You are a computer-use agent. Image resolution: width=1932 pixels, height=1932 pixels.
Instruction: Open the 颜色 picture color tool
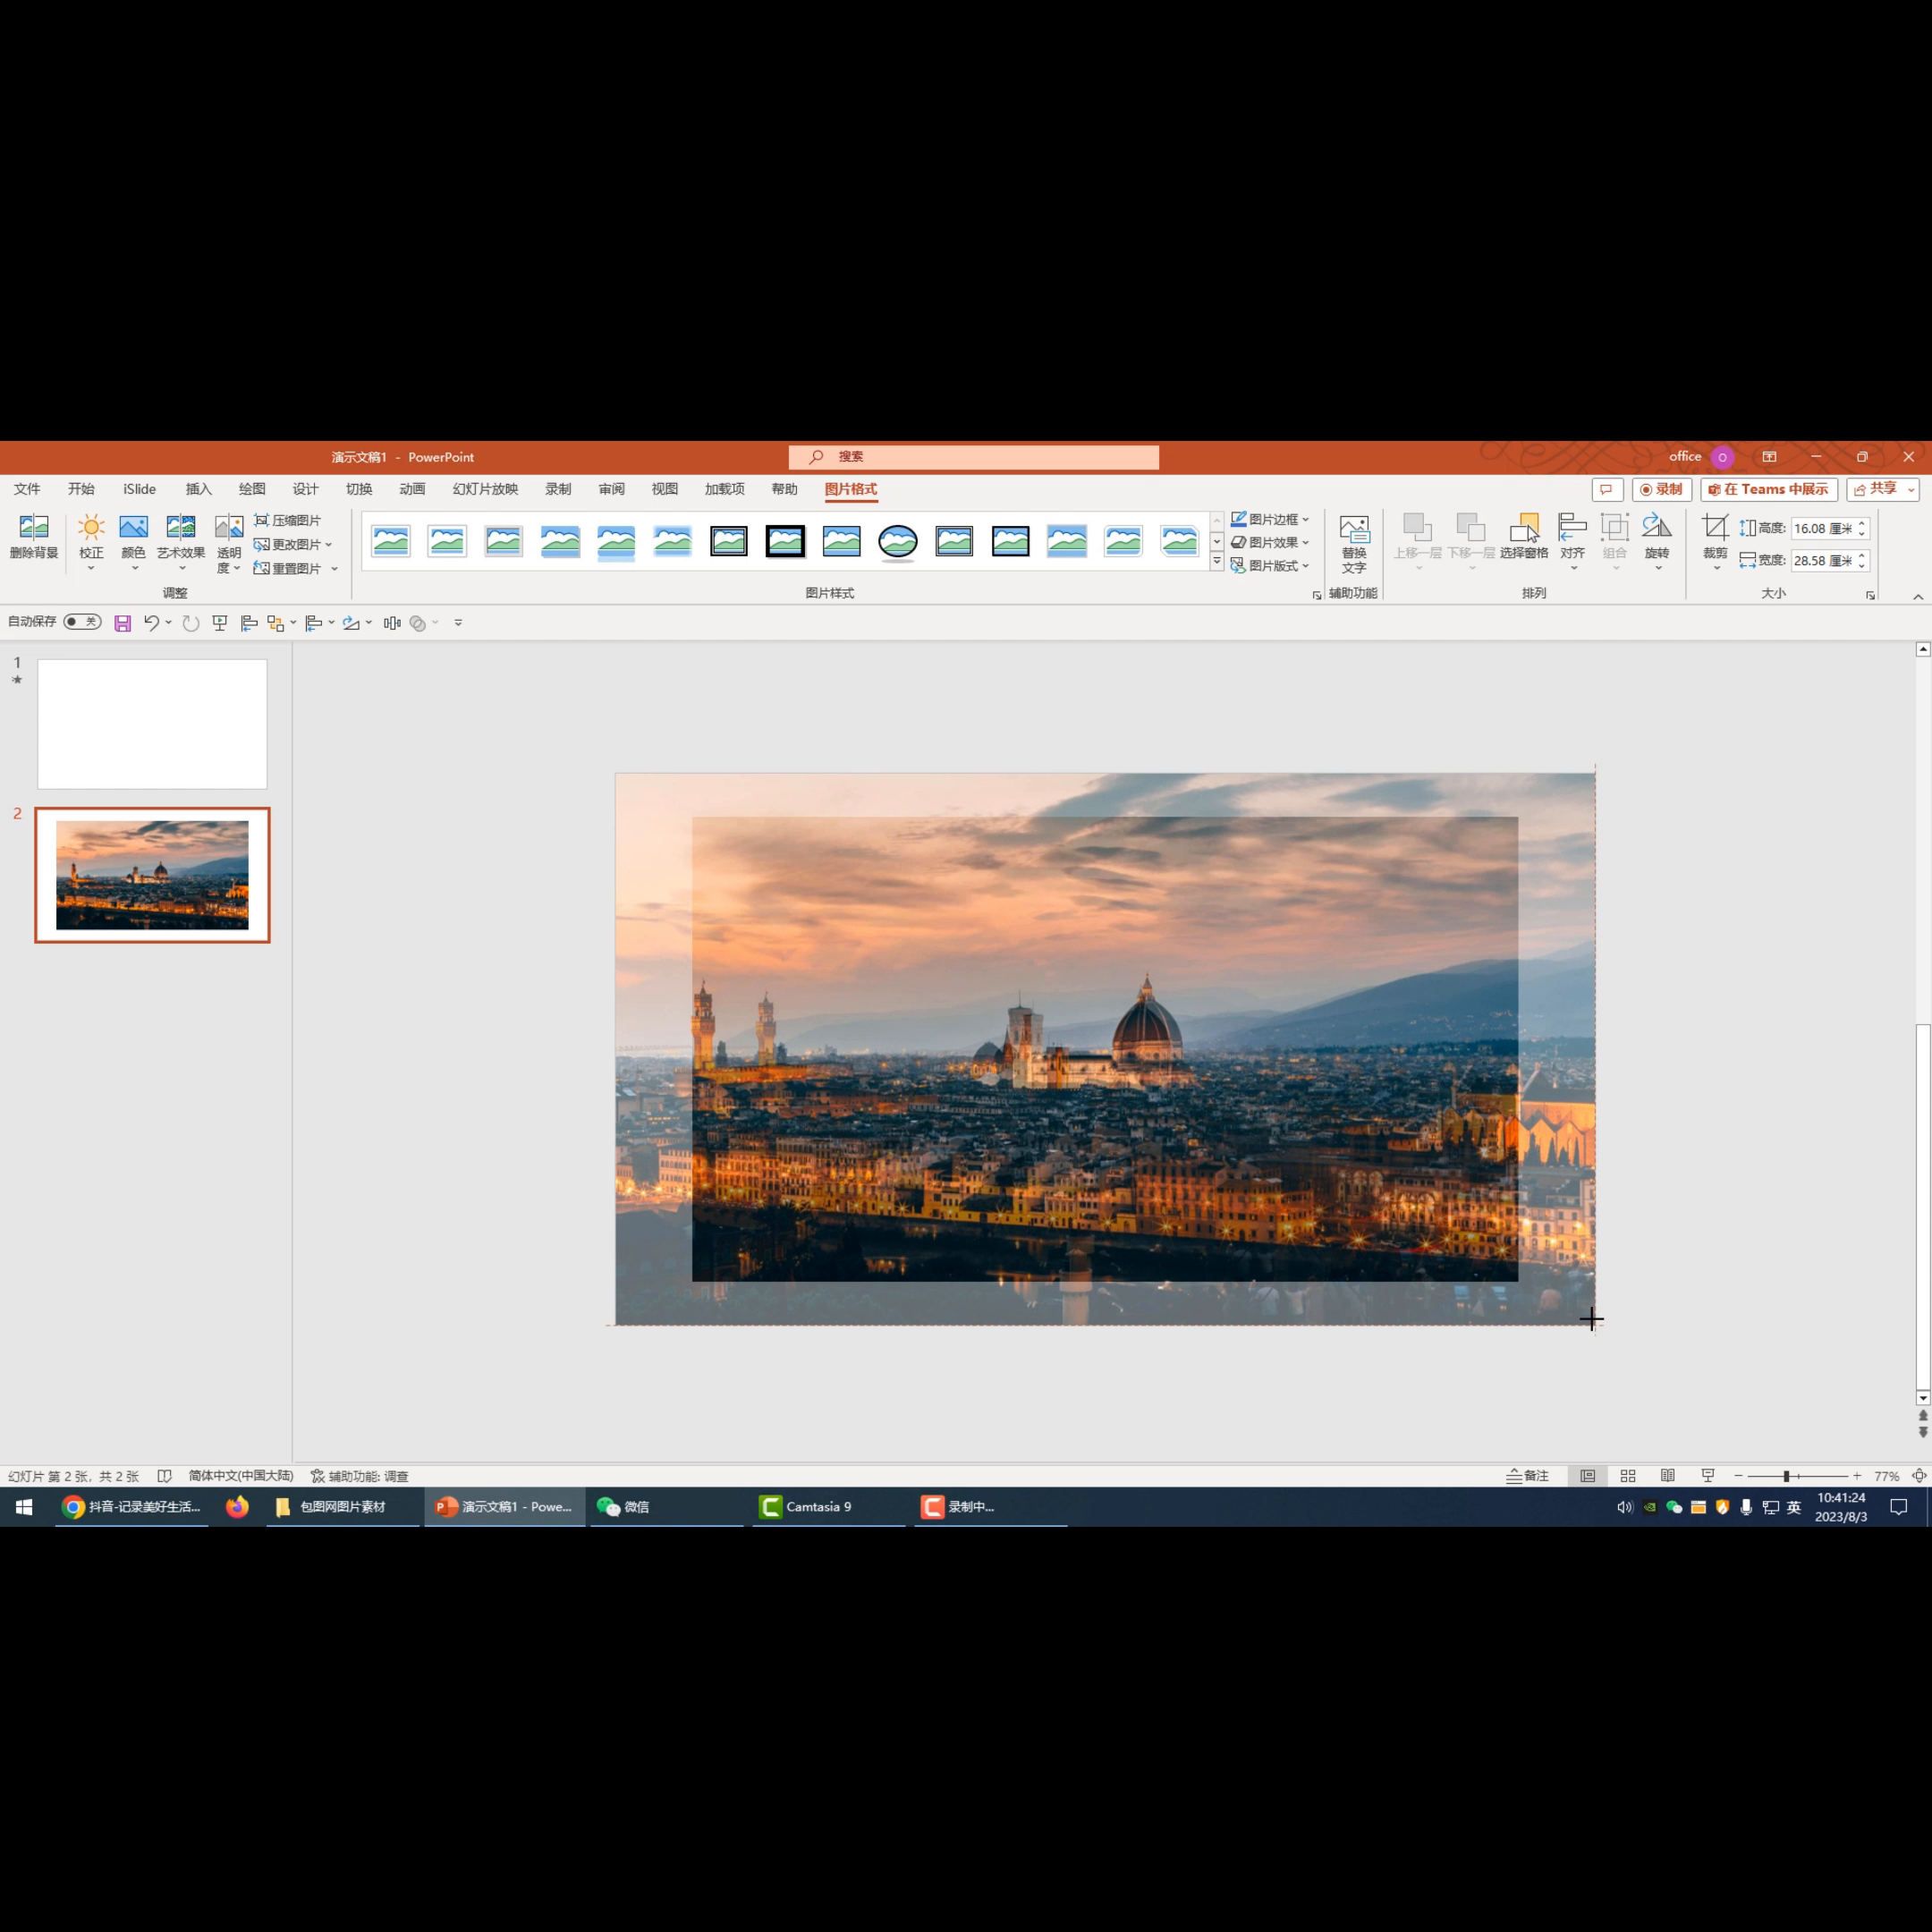(133, 542)
